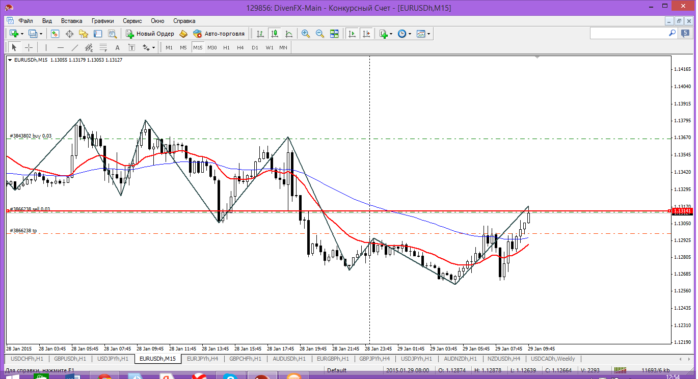The width and height of the screenshot is (698, 379).
Task: Toggle Auto-Scroll chart button
Action: point(352,34)
